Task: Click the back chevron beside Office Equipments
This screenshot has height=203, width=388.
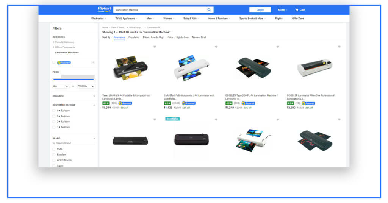Action: (x=53, y=47)
